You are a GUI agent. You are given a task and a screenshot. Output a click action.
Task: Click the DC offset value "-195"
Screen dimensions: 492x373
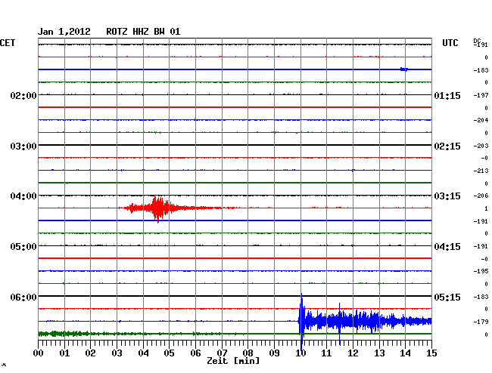click(x=481, y=271)
